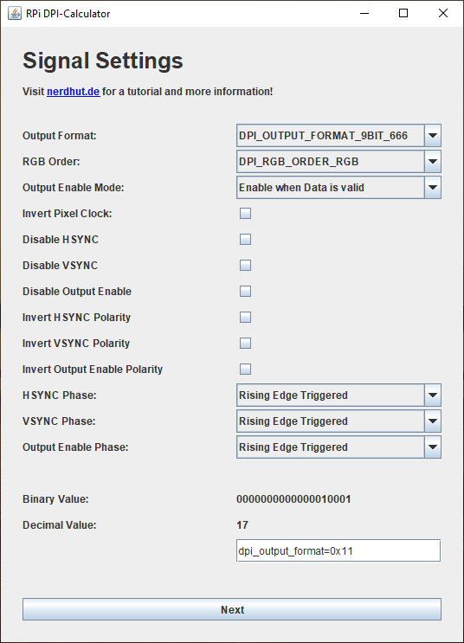Click the RGB Order label
The height and width of the screenshot is (643, 464).
tap(51, 162)
